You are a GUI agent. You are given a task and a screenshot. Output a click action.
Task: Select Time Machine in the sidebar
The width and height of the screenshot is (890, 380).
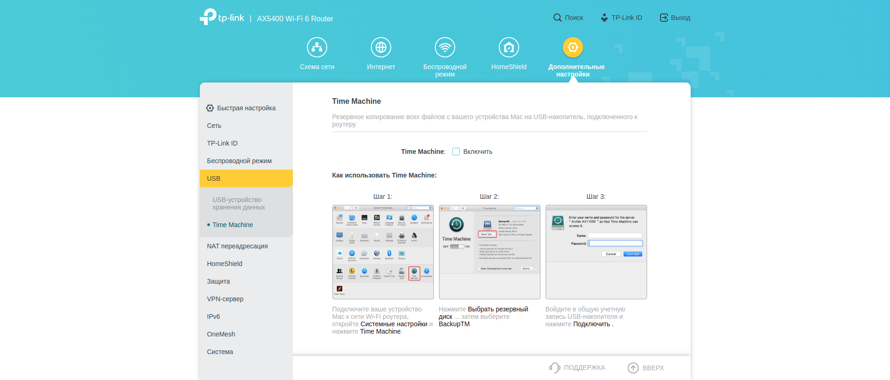[x=233, y=225]
